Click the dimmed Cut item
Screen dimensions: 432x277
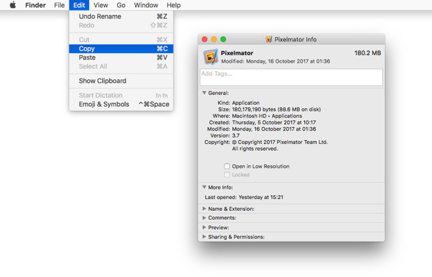pyautogui.click(x=121, y=40)
